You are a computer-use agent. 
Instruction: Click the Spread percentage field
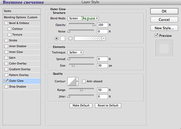[x=103, y=59]
